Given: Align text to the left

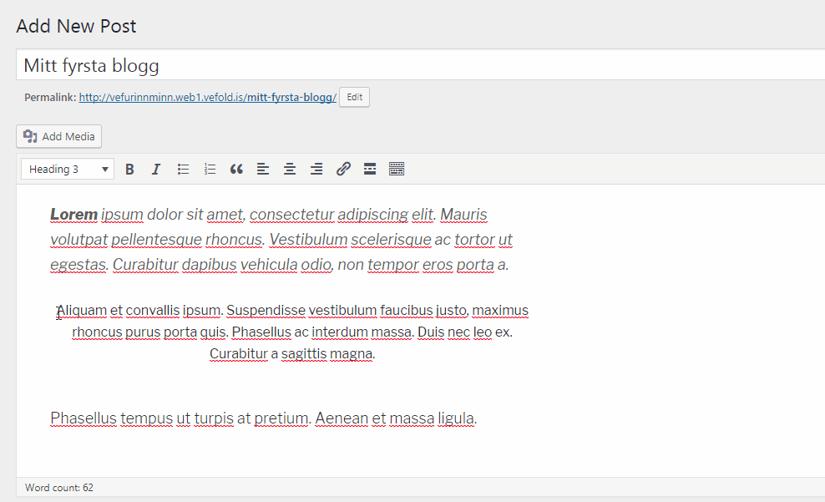Looking at the screenshot, I should [263, 170].
